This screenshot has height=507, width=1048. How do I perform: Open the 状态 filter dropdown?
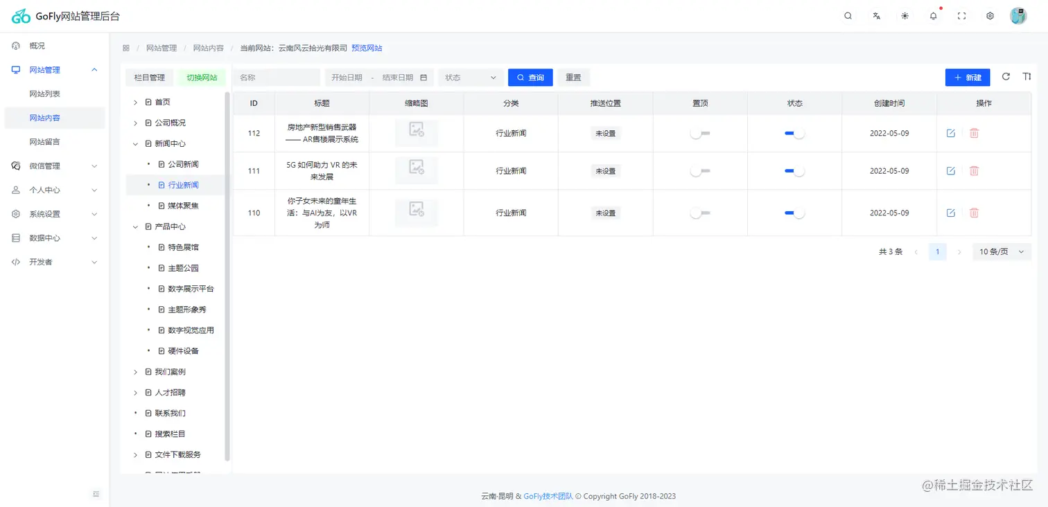(x=471, y=78)
